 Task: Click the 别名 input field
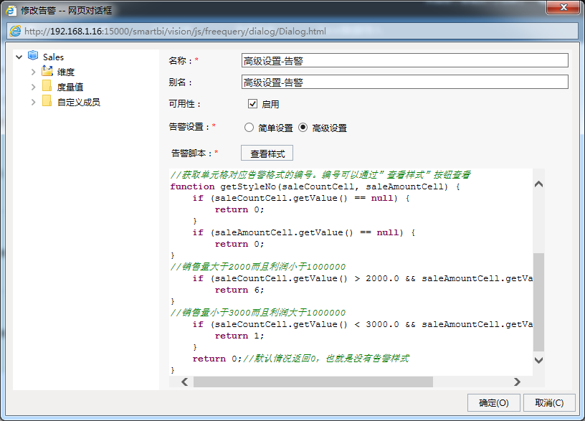(x=405, y=82)
